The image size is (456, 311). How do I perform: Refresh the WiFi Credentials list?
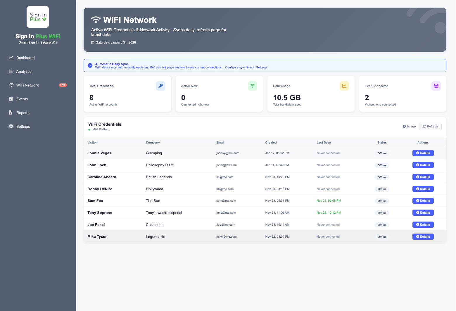tap(430, 126)
